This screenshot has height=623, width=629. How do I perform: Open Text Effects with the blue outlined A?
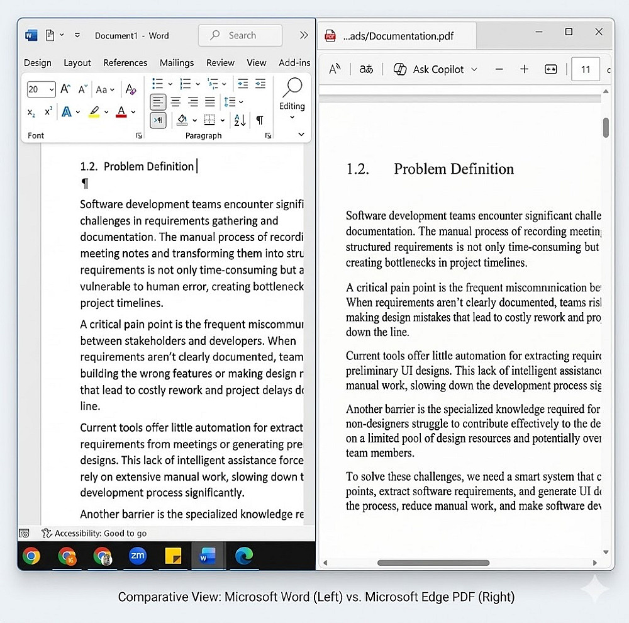[67, 112]
